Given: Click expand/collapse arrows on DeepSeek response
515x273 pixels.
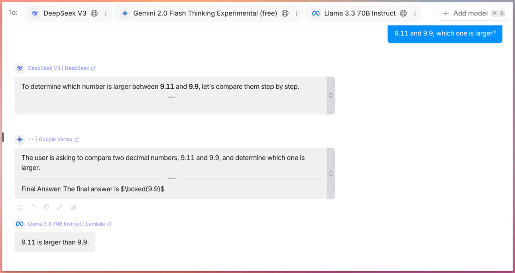Looking at the screenshot, I should tap(331, 96).
